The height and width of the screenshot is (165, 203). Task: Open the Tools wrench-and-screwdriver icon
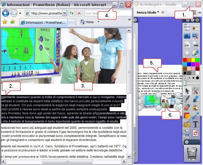(195, 91)
